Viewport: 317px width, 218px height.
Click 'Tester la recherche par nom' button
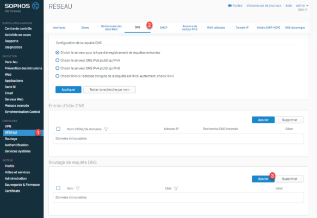tap(110, 90)
